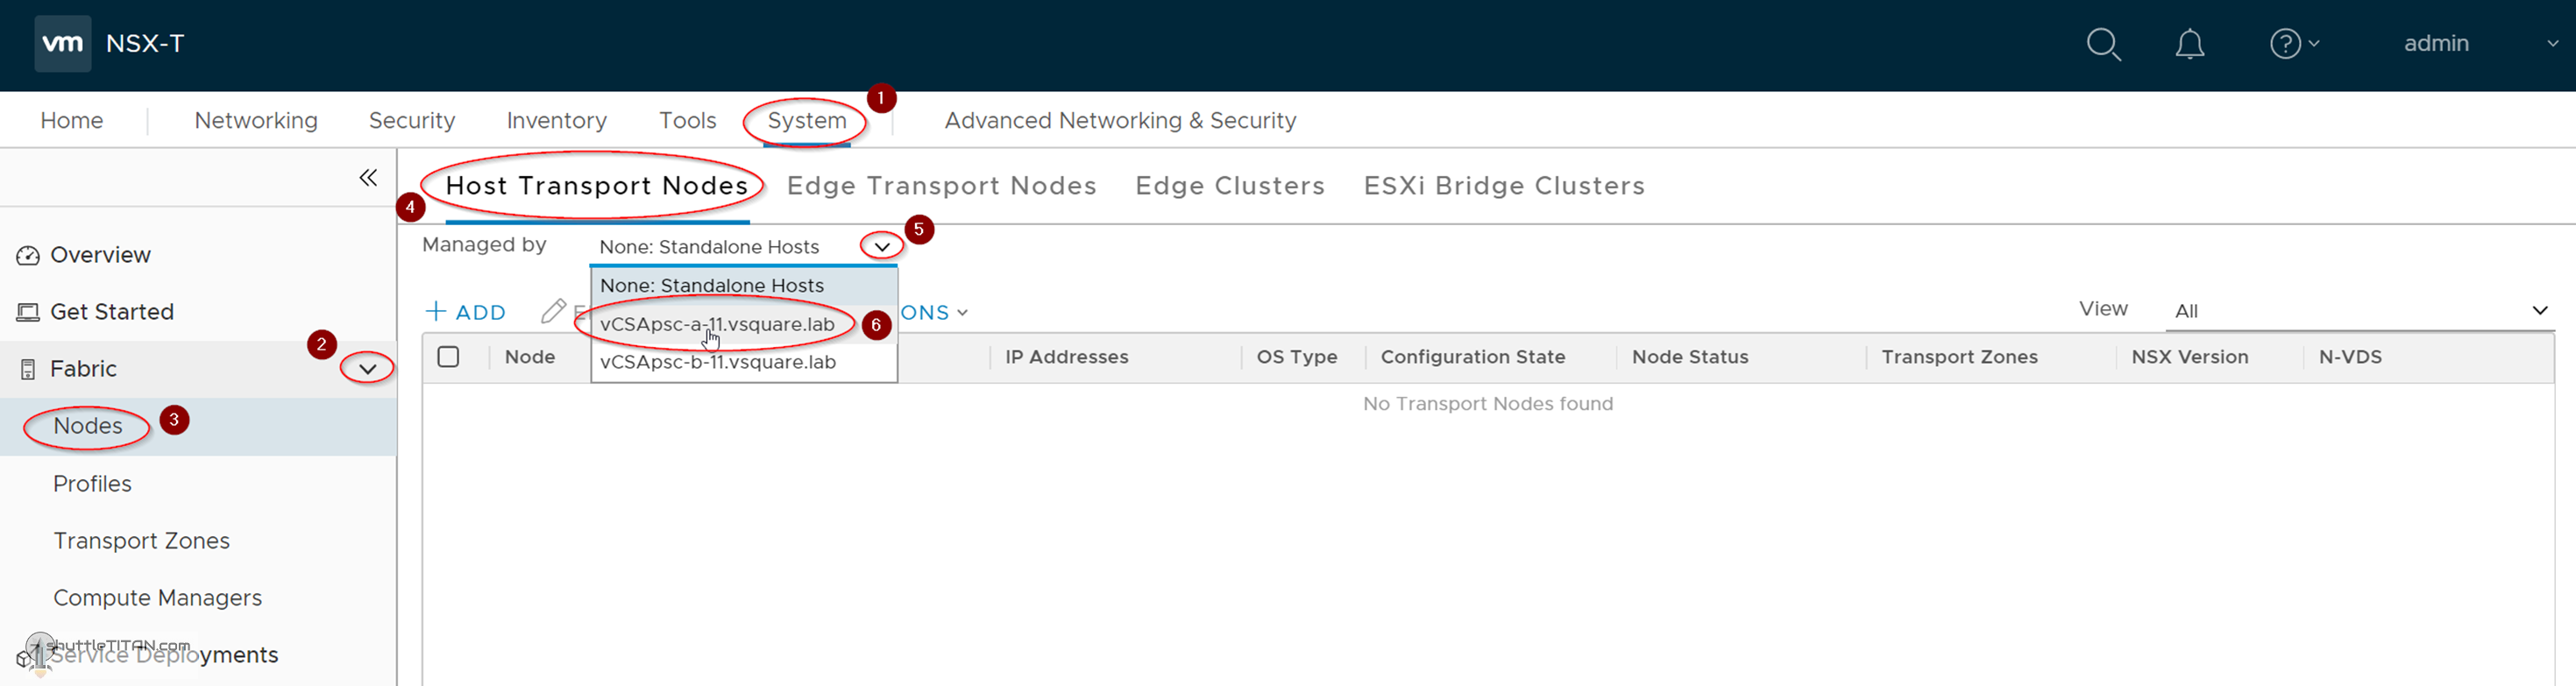Image resolution: width=2576 pixels, height=686 pixels.
Task: Click the Get Started icon in sidebar
Action: [x=27, y=311]
